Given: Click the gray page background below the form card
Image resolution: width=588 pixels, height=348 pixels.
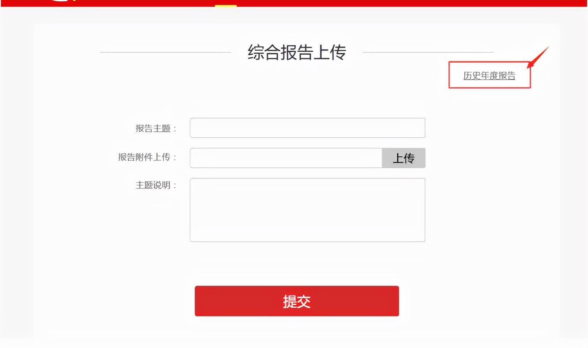Looking at the screenshot, I should pos(294,343).
